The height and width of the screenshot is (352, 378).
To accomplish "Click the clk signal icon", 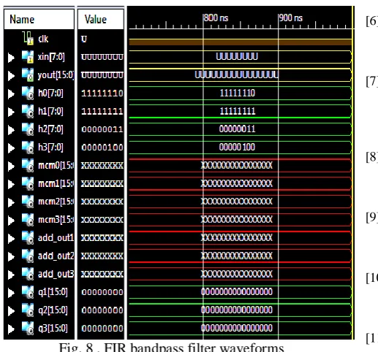I will pos(28,38).
